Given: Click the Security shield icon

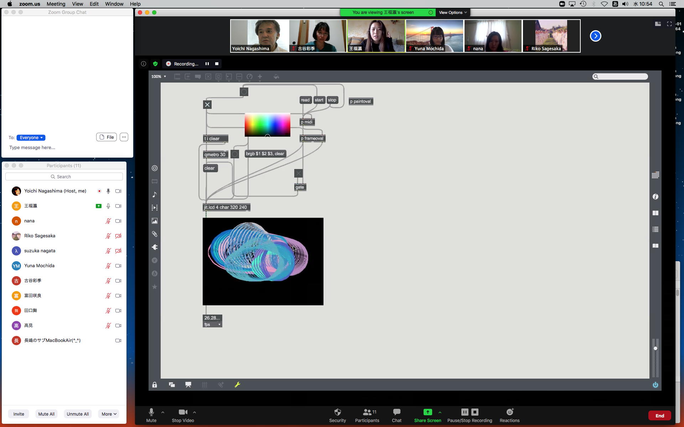Looking at the screenshot, I should (337, 412).
